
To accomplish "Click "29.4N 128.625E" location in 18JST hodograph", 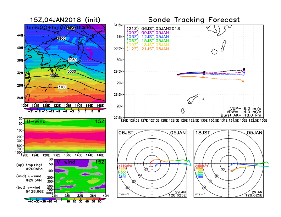I will tap(254, 194).
